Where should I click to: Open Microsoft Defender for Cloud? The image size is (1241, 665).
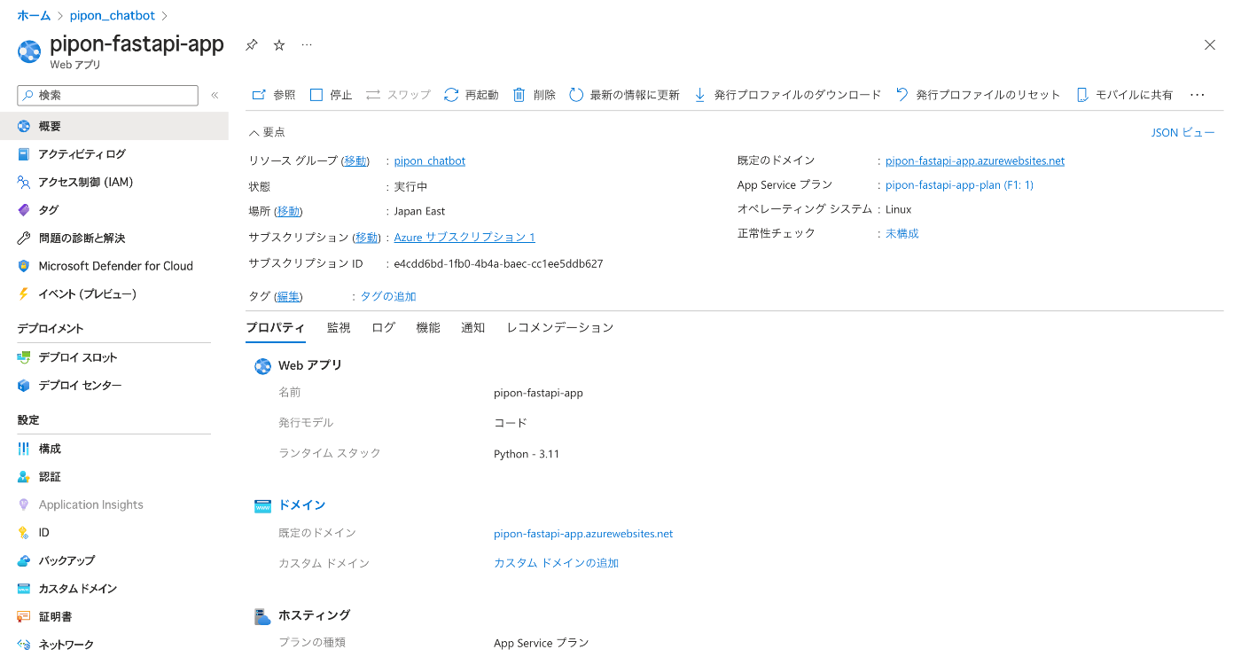click(114, 266)
